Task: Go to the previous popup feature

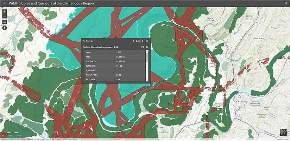Action: pyautogui.click(x=133, y=41)
